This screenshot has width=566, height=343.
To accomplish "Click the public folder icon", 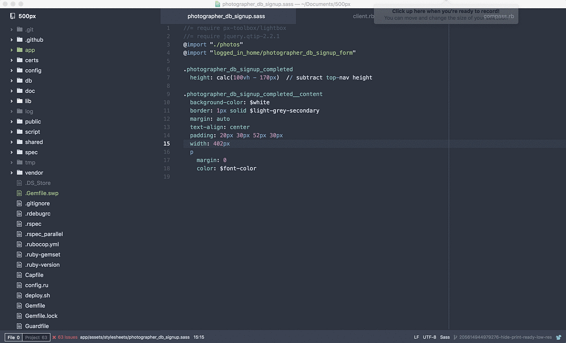I will pos(19,122).
